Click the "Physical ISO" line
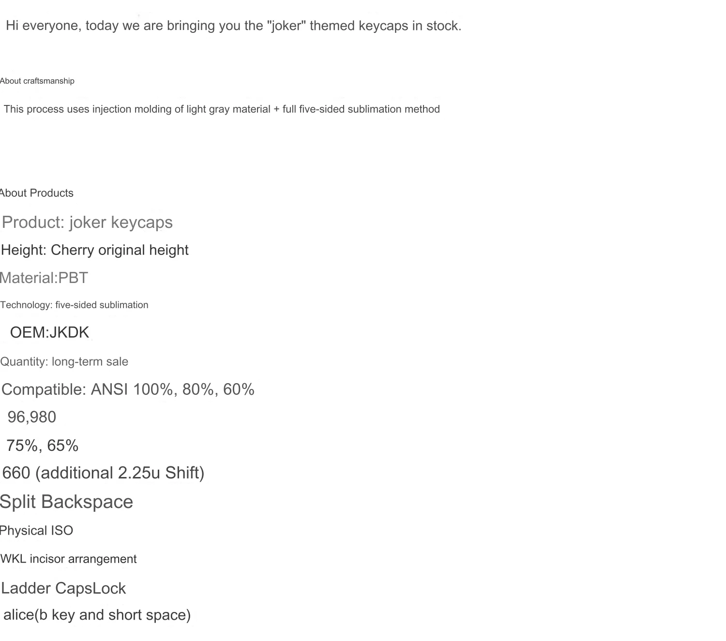 coord(37,531)
